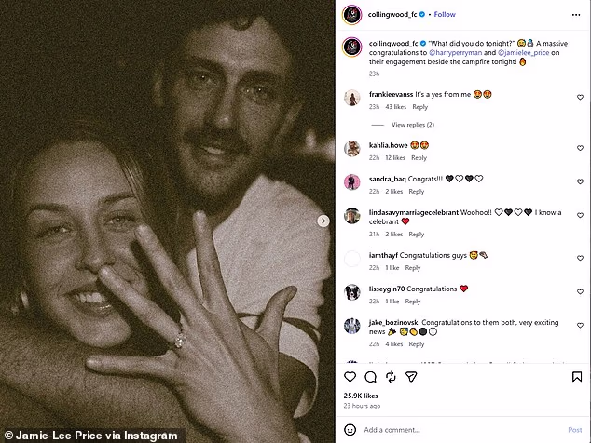The width and height of the screenshot is (591, 443).
Task: Open the emoji picker in comment box
Action: 350,430
